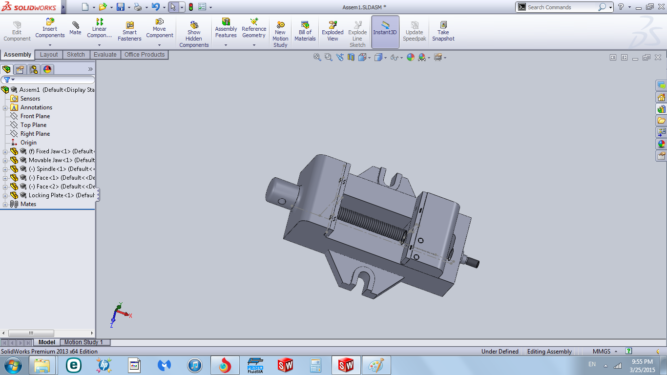Select Face<2> component in the tree
667x375 pixels.
tap(52, 187)
